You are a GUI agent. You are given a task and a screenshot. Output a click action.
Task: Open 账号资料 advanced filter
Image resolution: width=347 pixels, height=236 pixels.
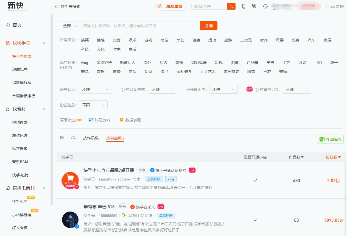(99, 120)
